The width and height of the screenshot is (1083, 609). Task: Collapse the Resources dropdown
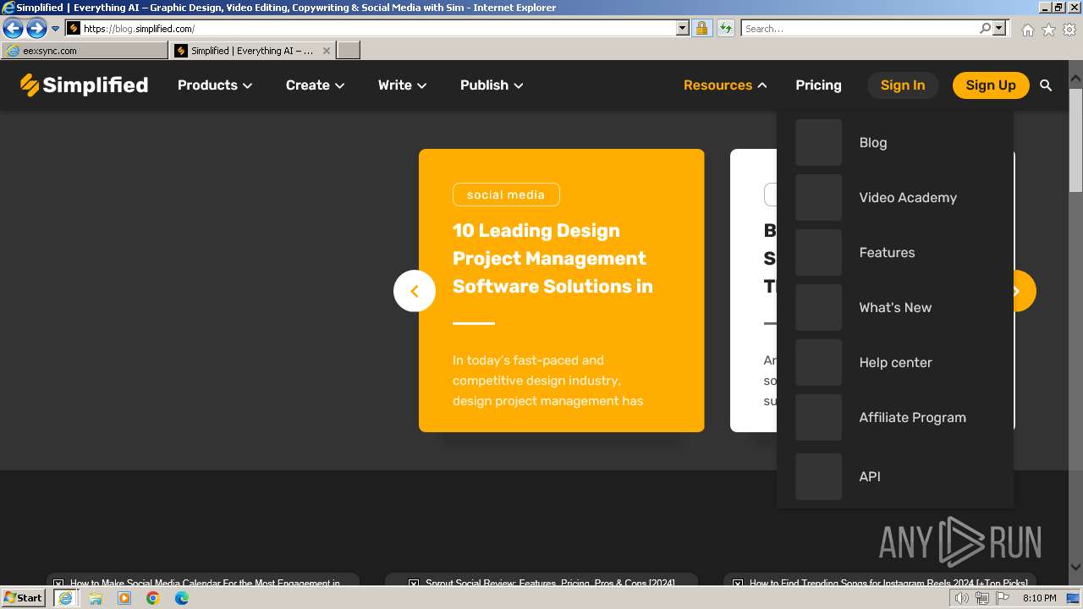tap(725, 85)
